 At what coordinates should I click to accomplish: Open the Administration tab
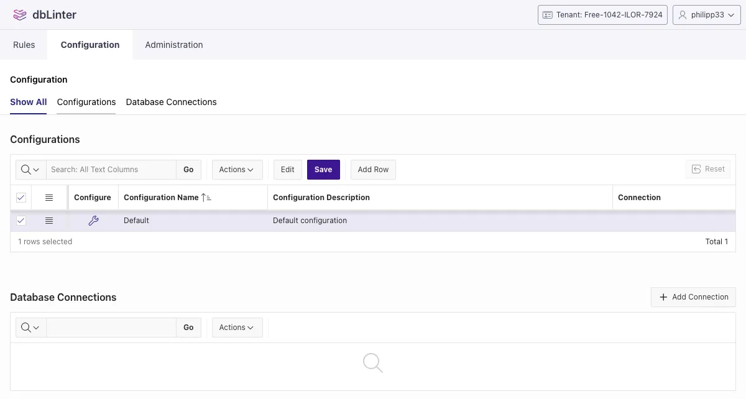click(174, 45)
